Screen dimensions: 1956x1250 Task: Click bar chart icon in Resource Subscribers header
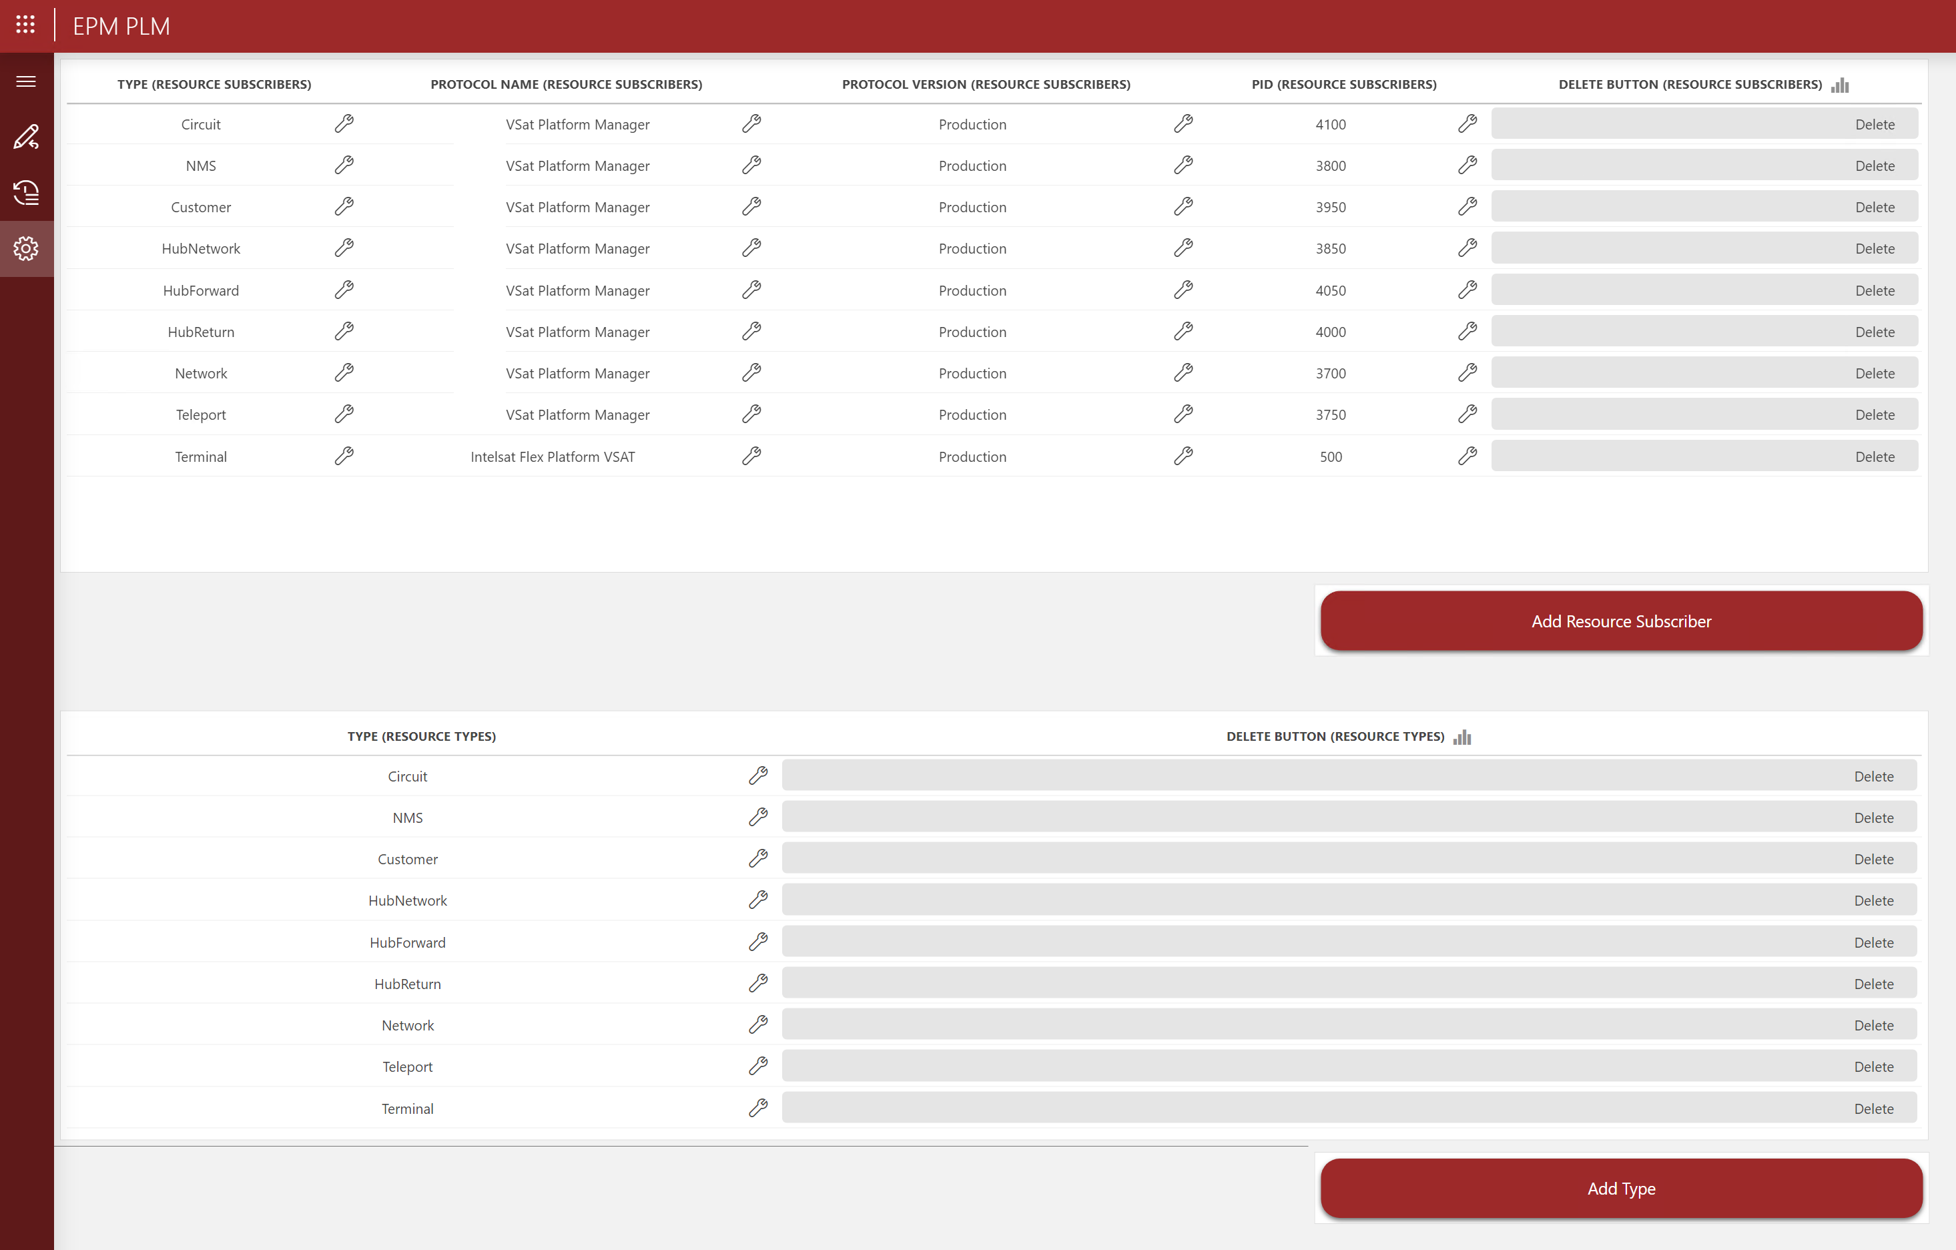point(1840,85)
